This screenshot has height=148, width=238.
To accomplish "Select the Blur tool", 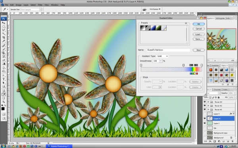I will (4, 67).
